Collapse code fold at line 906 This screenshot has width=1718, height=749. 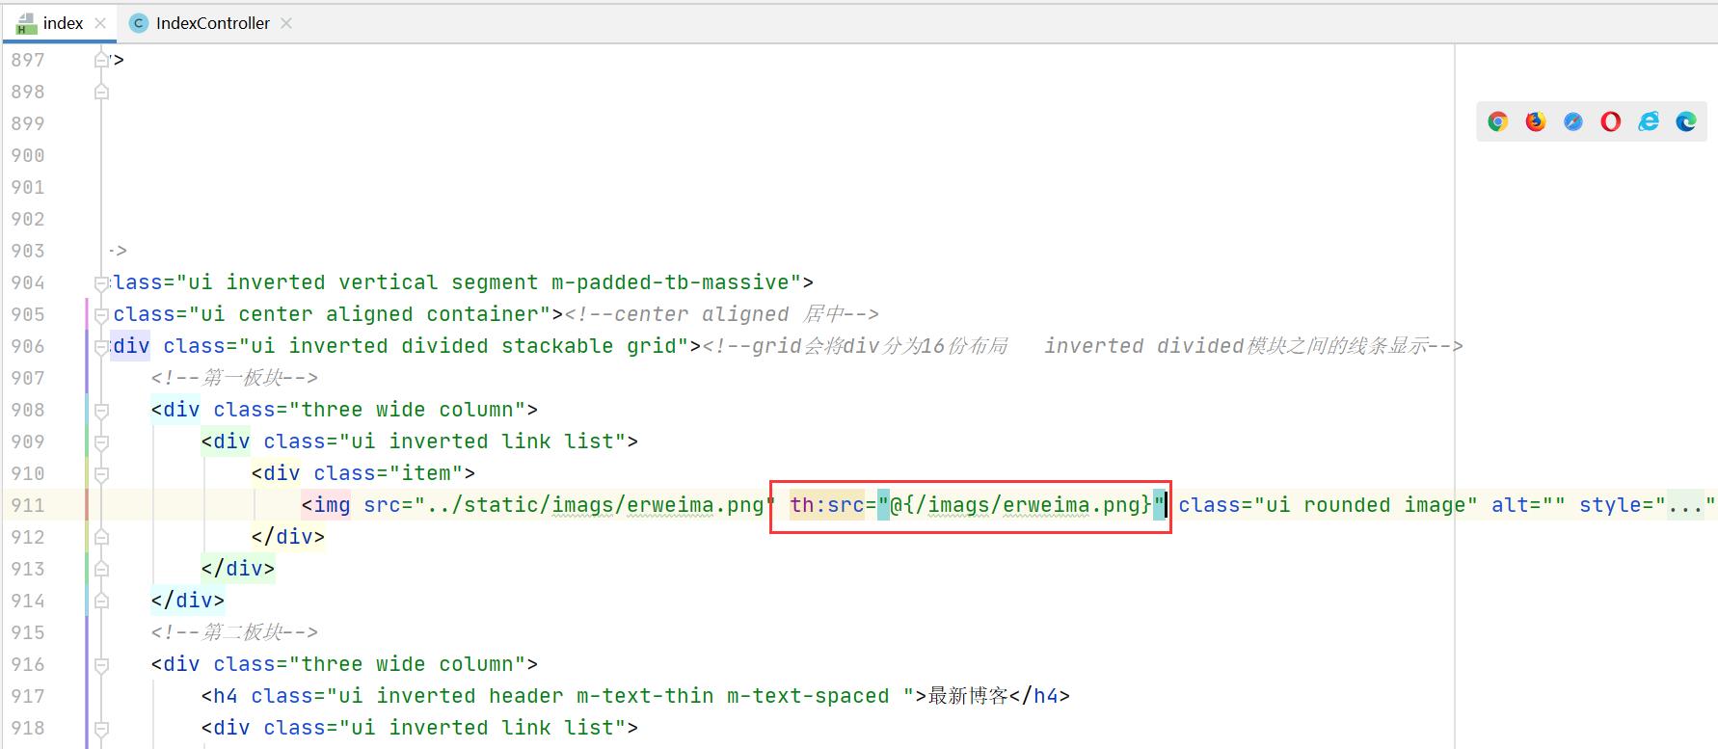(101, 346)
